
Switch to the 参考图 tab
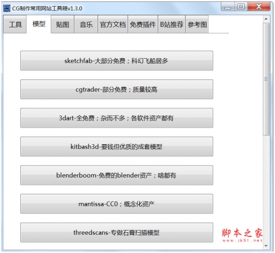tap(197, 24)
